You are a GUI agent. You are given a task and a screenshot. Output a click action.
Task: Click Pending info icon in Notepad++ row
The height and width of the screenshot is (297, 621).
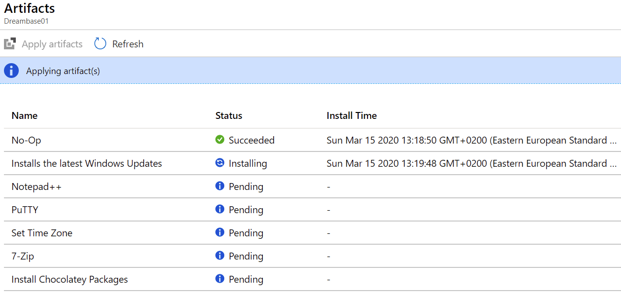(220, 186)
